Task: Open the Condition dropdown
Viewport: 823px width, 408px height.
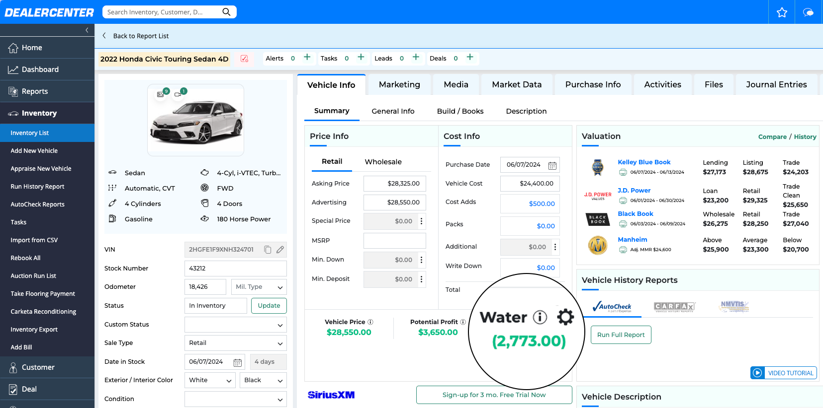Action: [236, 399]
